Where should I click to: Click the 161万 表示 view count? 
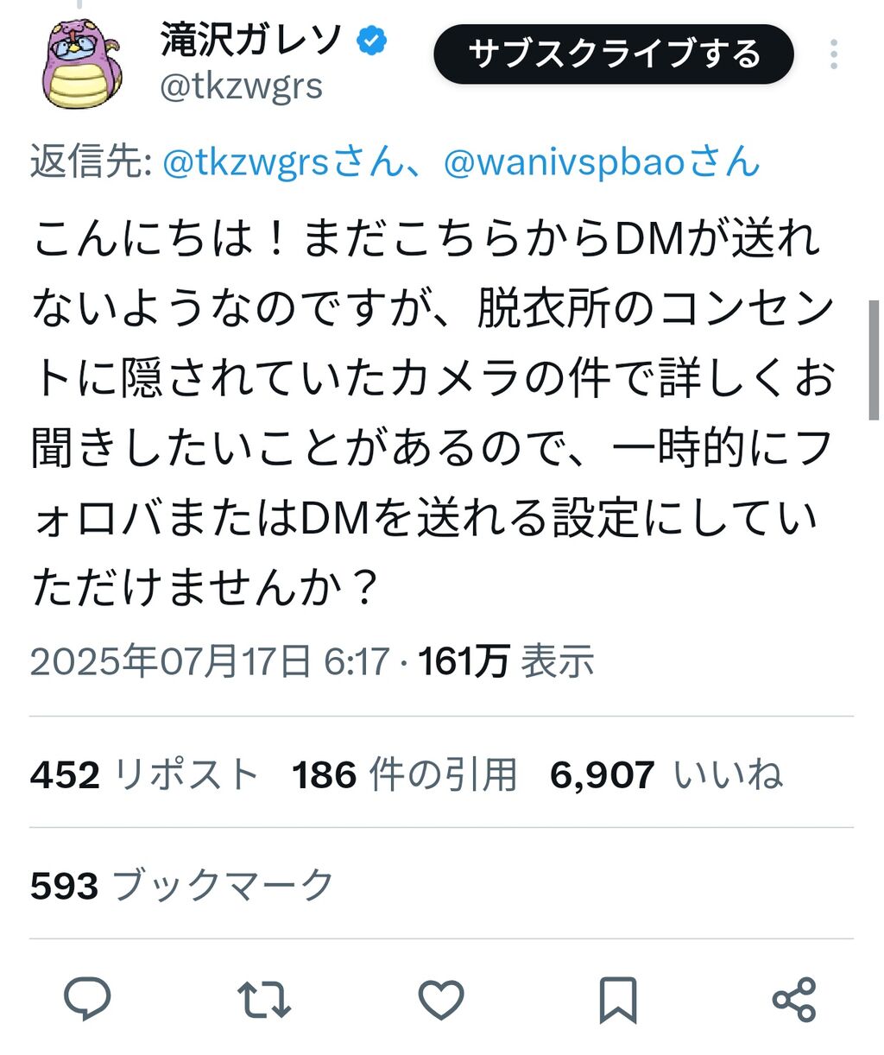coord(507,662)
